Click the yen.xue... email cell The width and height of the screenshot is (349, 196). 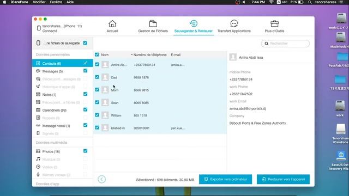[178, 128]
